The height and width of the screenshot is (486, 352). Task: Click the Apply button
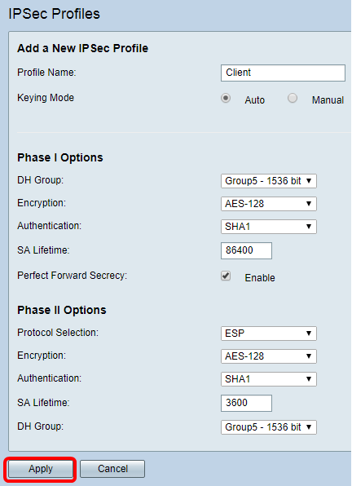(x=41, y=469)
